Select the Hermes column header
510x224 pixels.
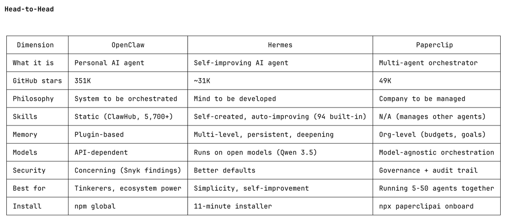[x=280, y=45]
